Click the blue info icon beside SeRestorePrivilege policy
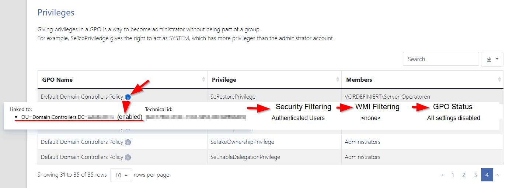This screenshot has height=188, width=509. point(128,97)
